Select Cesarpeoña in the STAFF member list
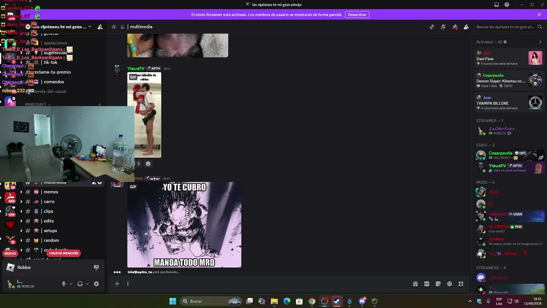Screen dimensions: 547x308 [509, 155]
